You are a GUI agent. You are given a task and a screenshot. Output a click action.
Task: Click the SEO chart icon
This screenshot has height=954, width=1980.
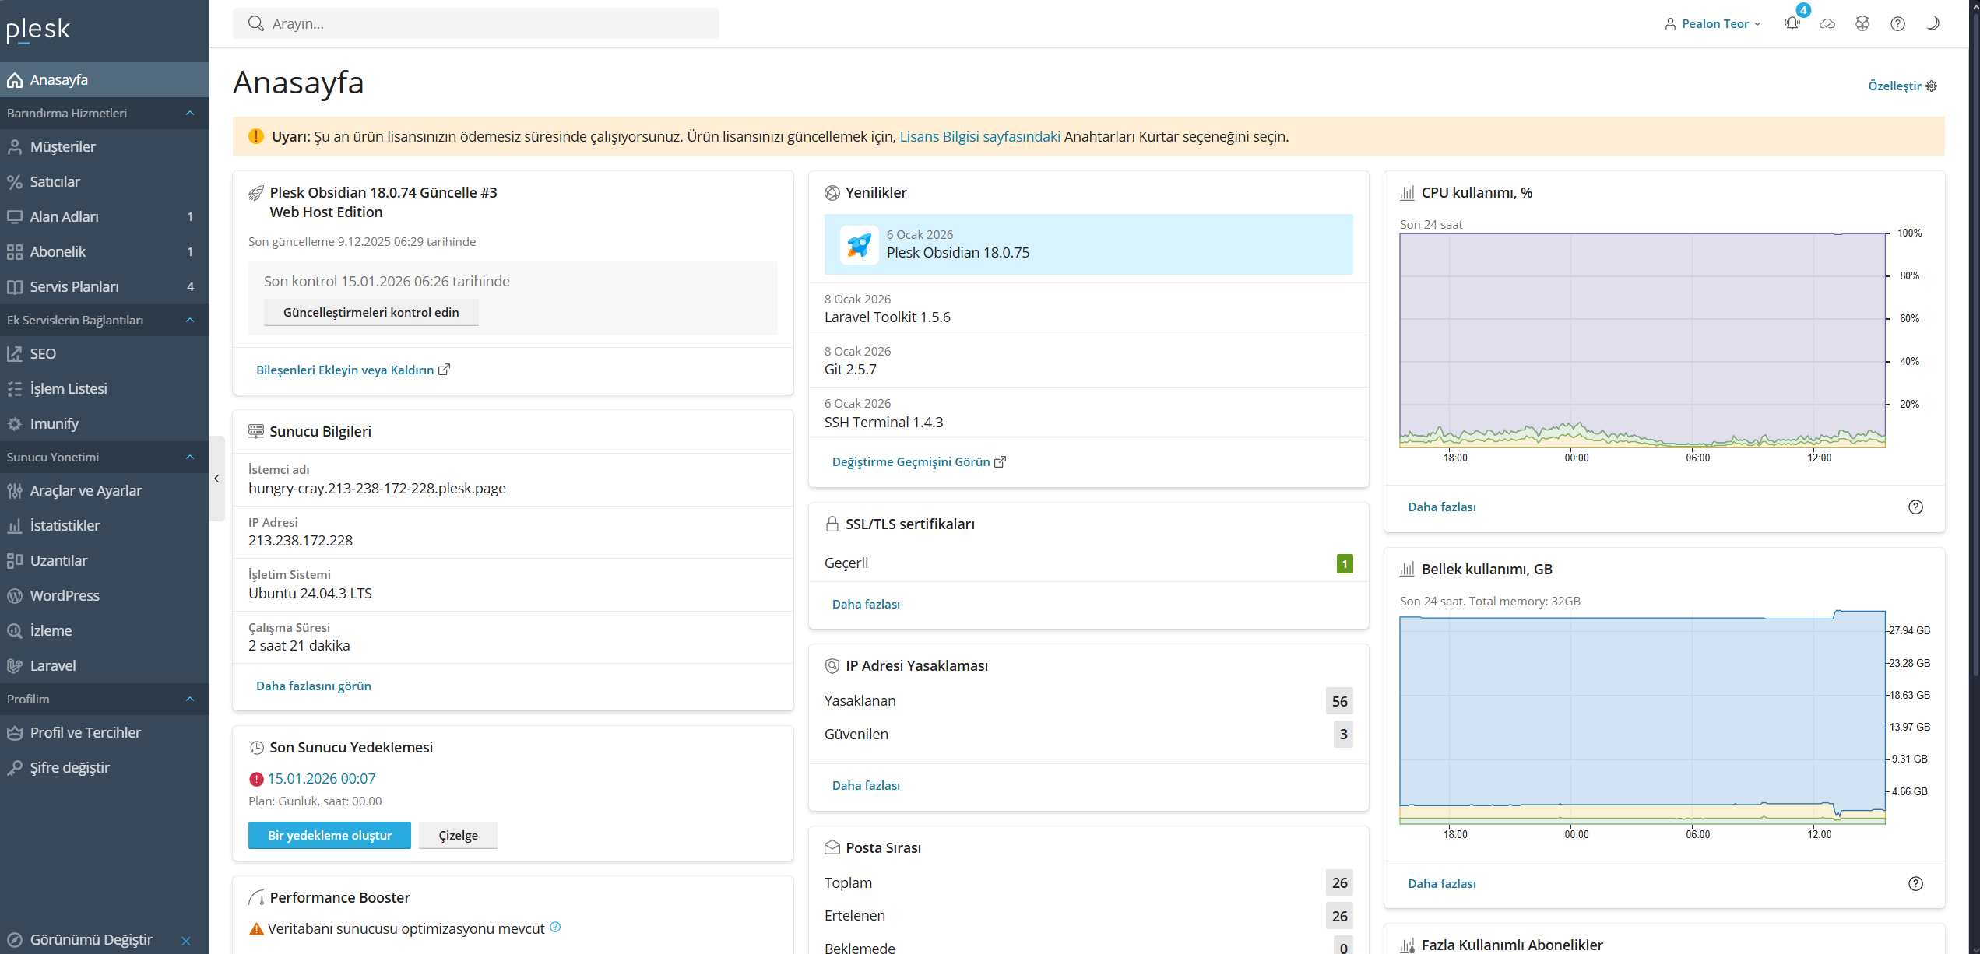[15, 353]
